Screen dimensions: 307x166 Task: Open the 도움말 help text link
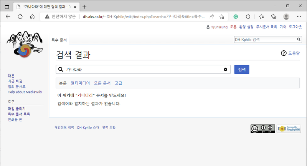pos(294,53)
